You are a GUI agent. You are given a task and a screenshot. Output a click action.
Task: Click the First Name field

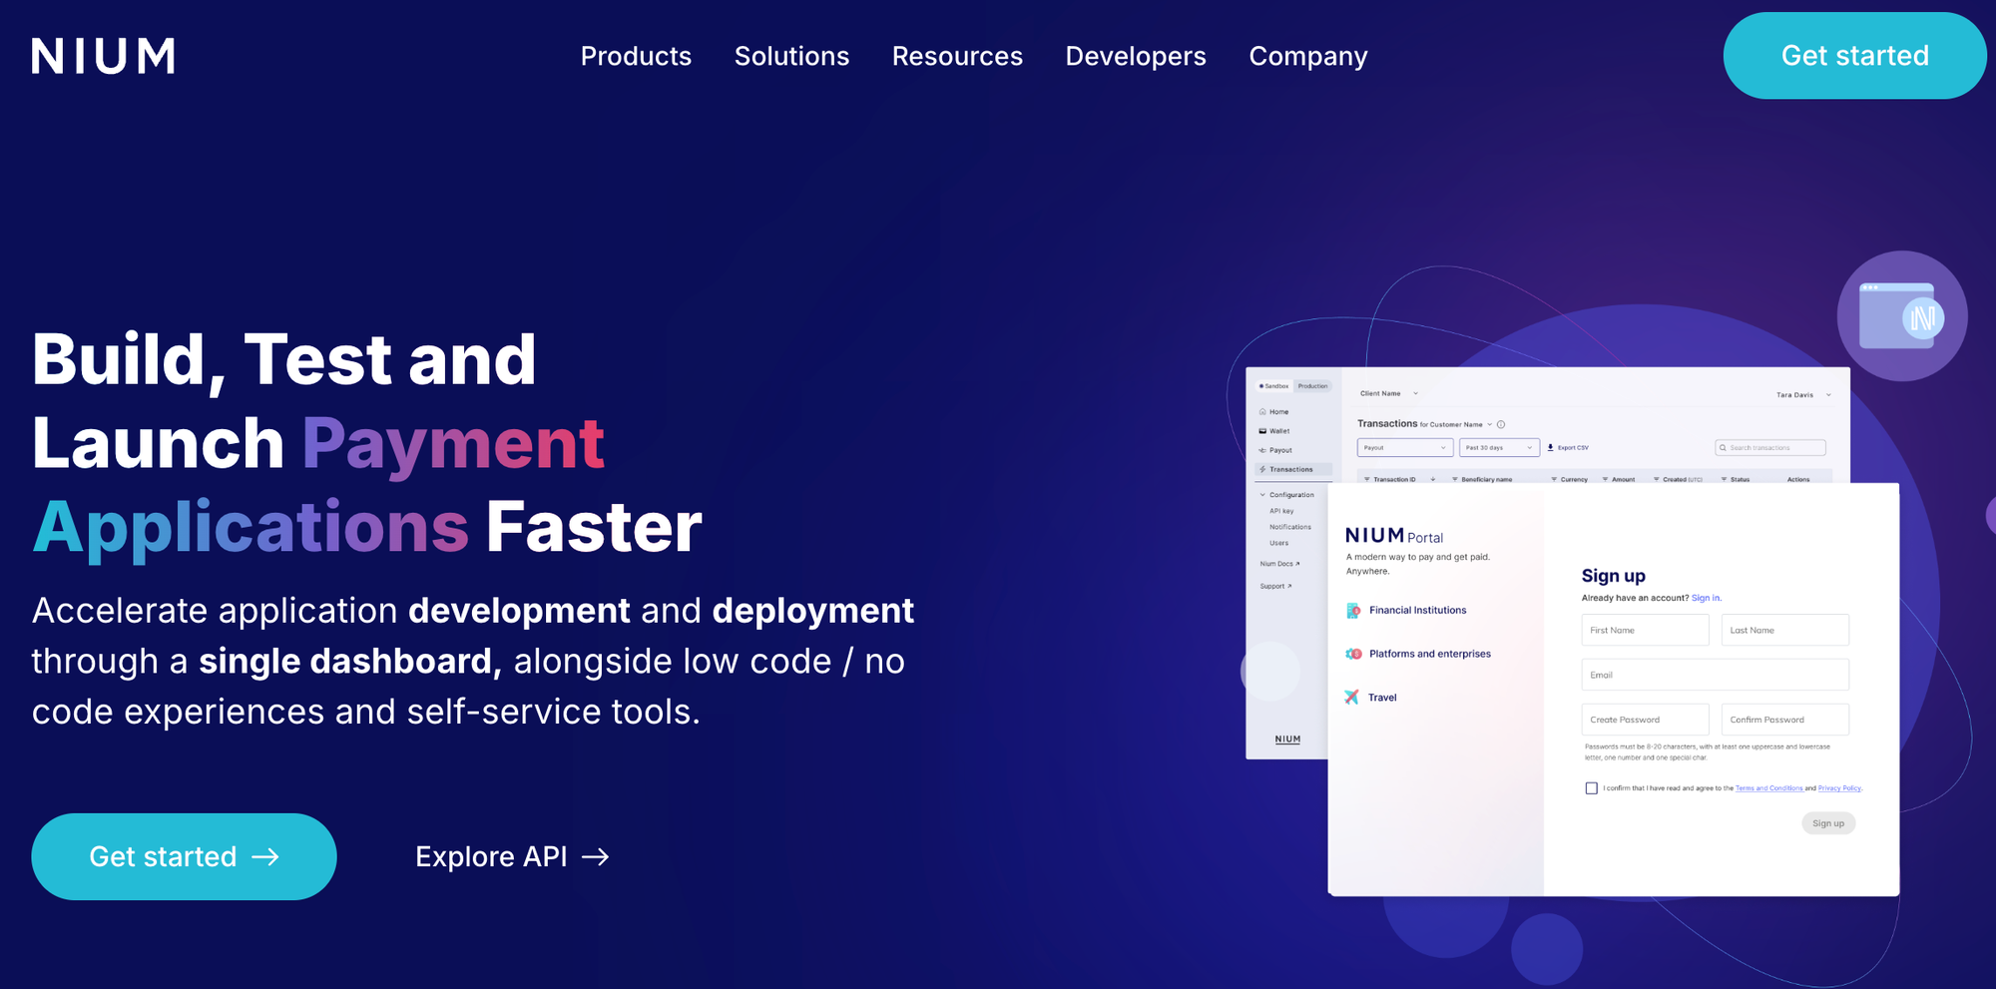coord(1645,630)
